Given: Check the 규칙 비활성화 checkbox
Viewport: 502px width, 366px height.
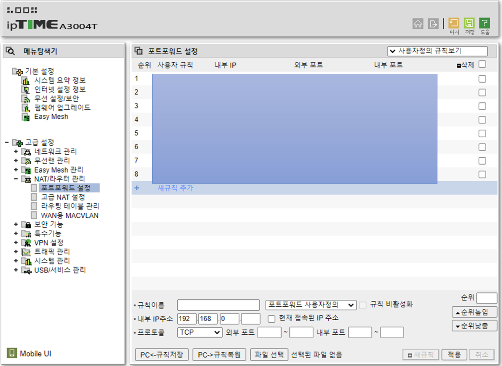Looking at the screenshot, I should click(363, 305).
